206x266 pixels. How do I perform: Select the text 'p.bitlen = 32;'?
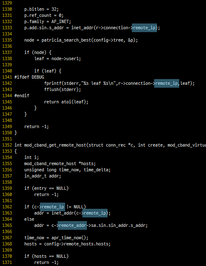tap(41, 9)
